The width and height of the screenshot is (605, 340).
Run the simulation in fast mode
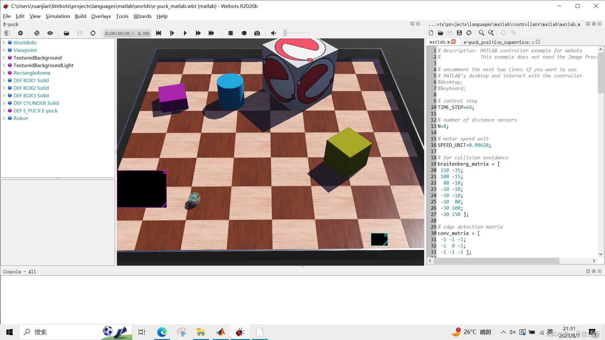(198, 33)
